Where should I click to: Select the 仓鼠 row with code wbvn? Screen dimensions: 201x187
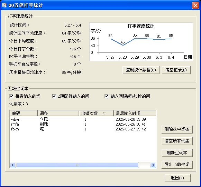coord(83,119)
